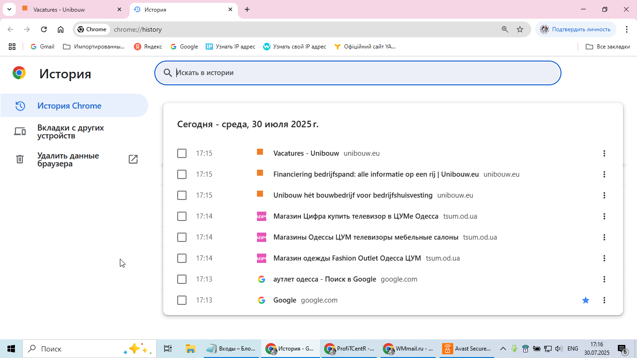Check the Fashion Outlet Одесса entry checkbox
The image size is (637, 358).
(x=182, y=258)
